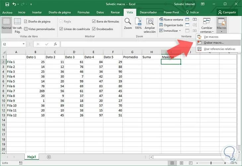This screenshot has height=166, width=242.
Task: Select column B header
Action: pyautogui.click(x=35, y=52)
